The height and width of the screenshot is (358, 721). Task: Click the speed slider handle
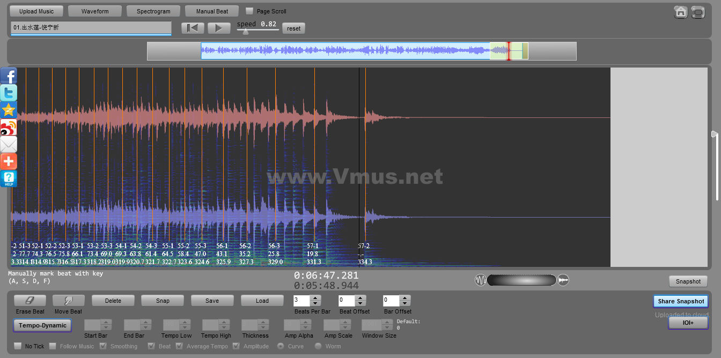246,32
